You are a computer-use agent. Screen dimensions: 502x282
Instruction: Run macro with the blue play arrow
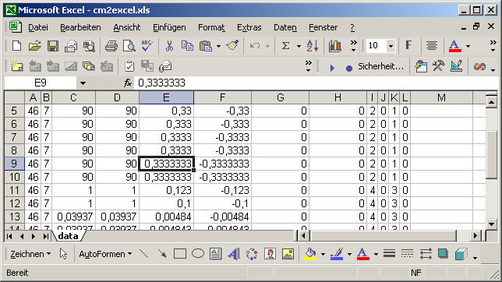(332, 68)
